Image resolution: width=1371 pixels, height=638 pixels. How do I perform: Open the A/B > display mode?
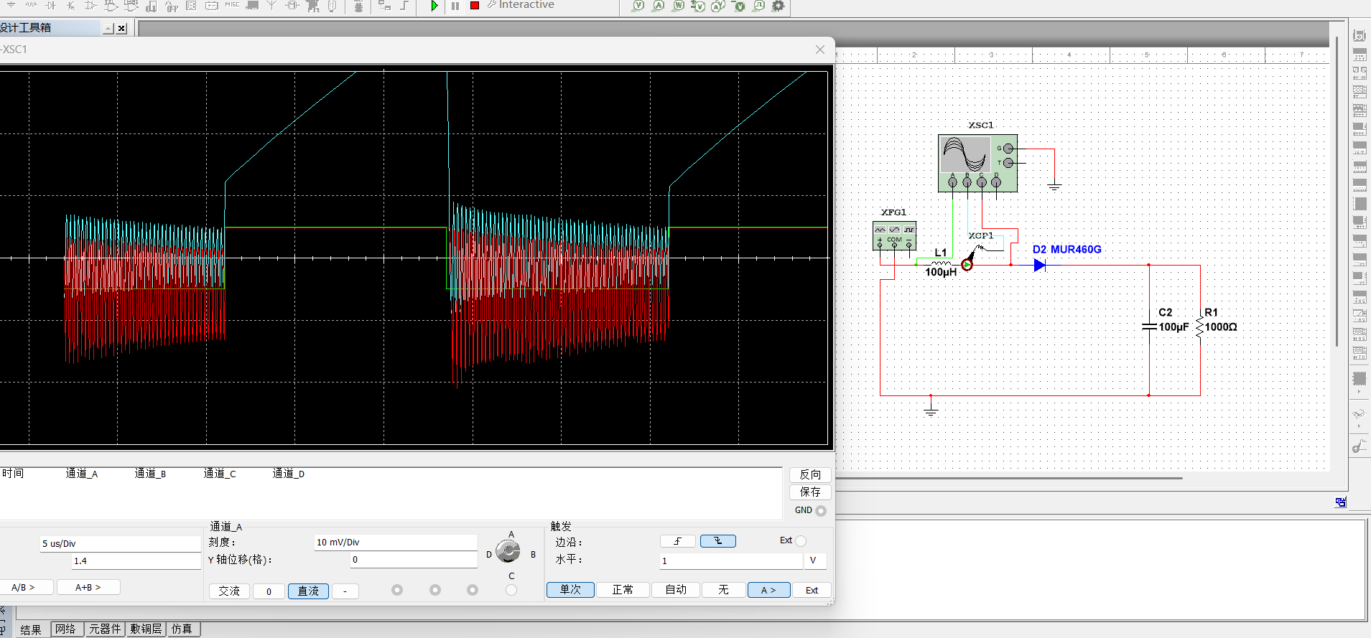(23, 587)
